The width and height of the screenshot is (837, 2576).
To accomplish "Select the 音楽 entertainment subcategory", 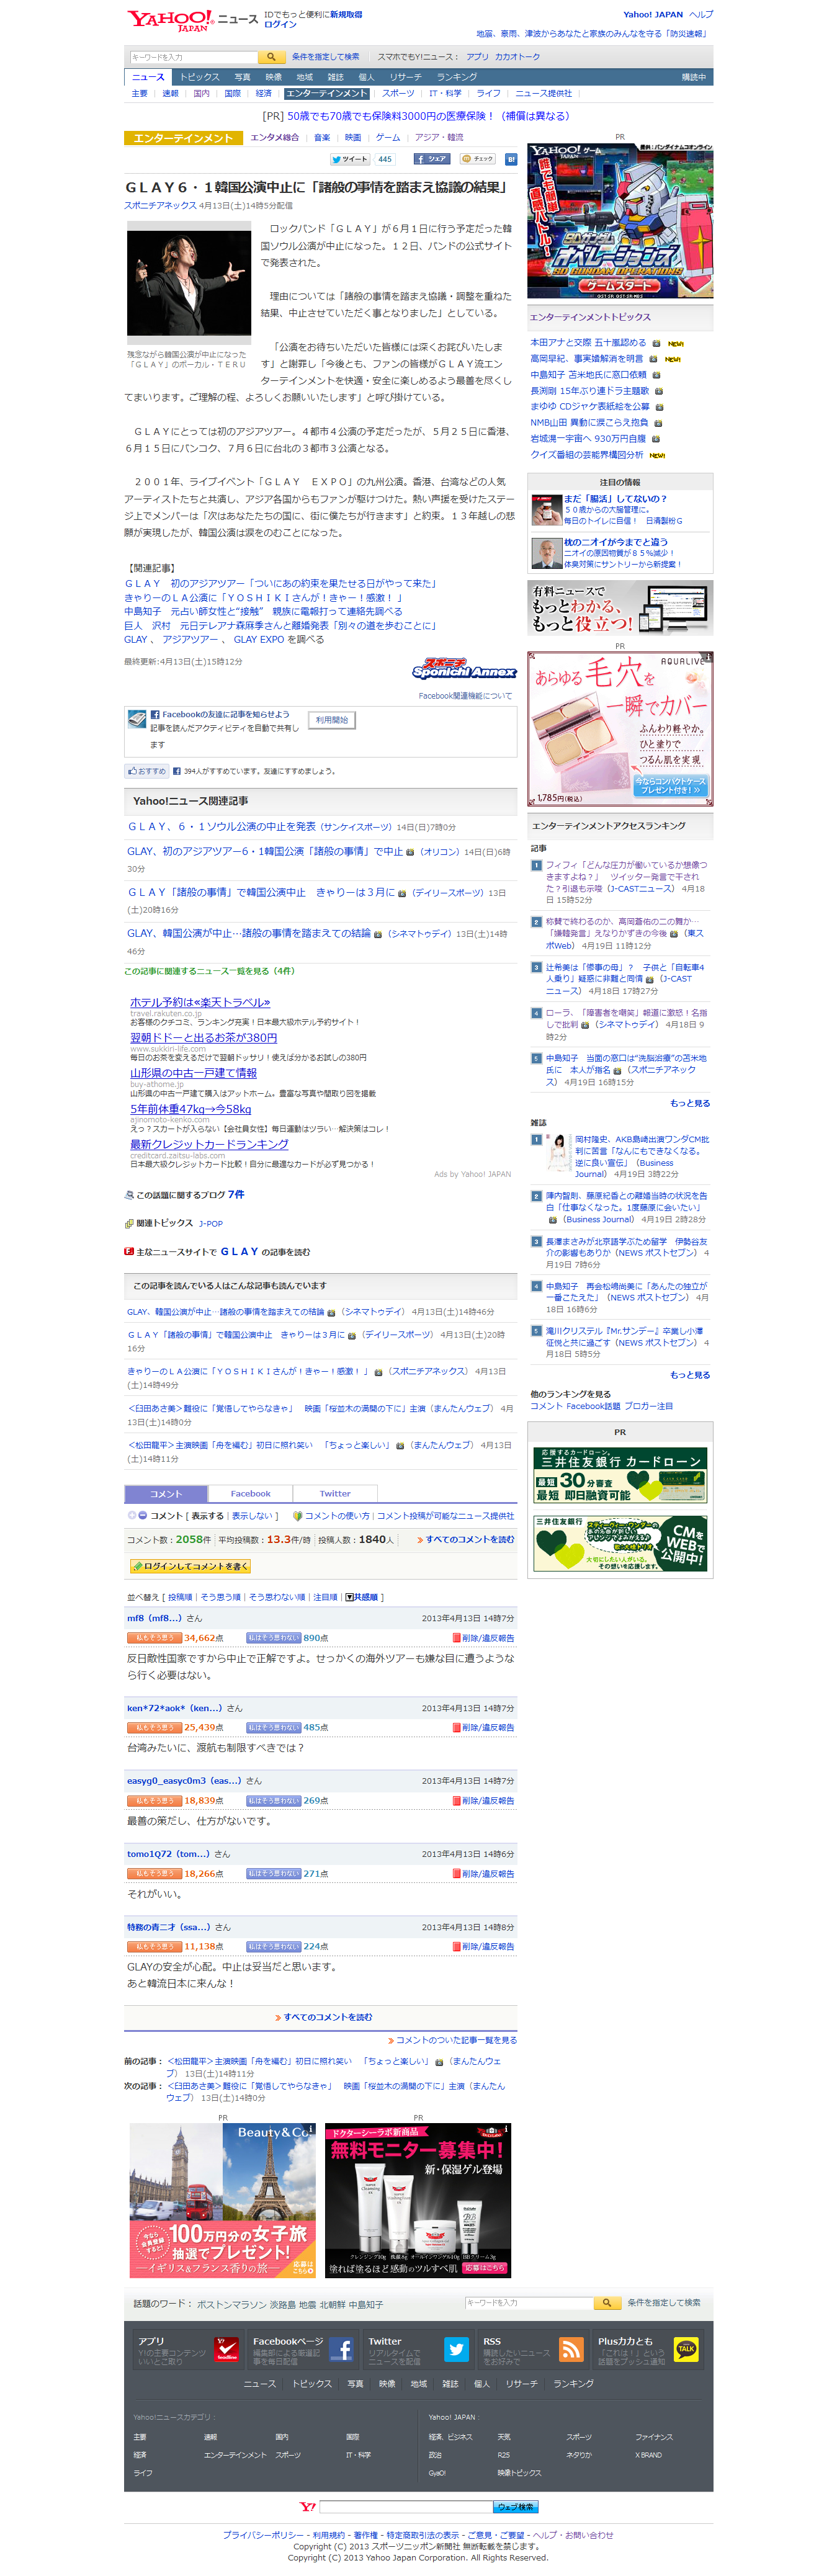I will (x=321, y=138).
